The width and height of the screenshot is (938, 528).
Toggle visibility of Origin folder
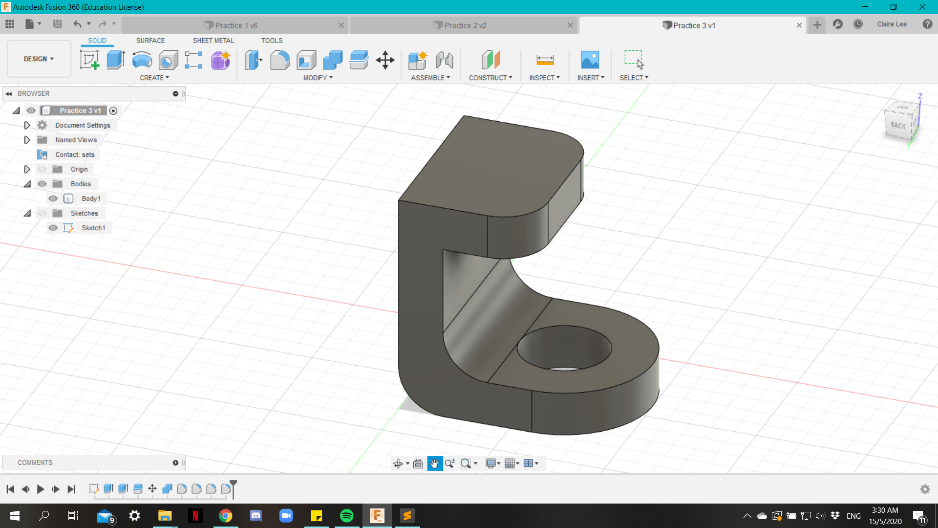42,169
